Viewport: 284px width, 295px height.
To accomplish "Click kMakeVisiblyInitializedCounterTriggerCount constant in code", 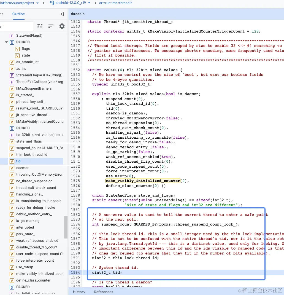I will [196, 31].
